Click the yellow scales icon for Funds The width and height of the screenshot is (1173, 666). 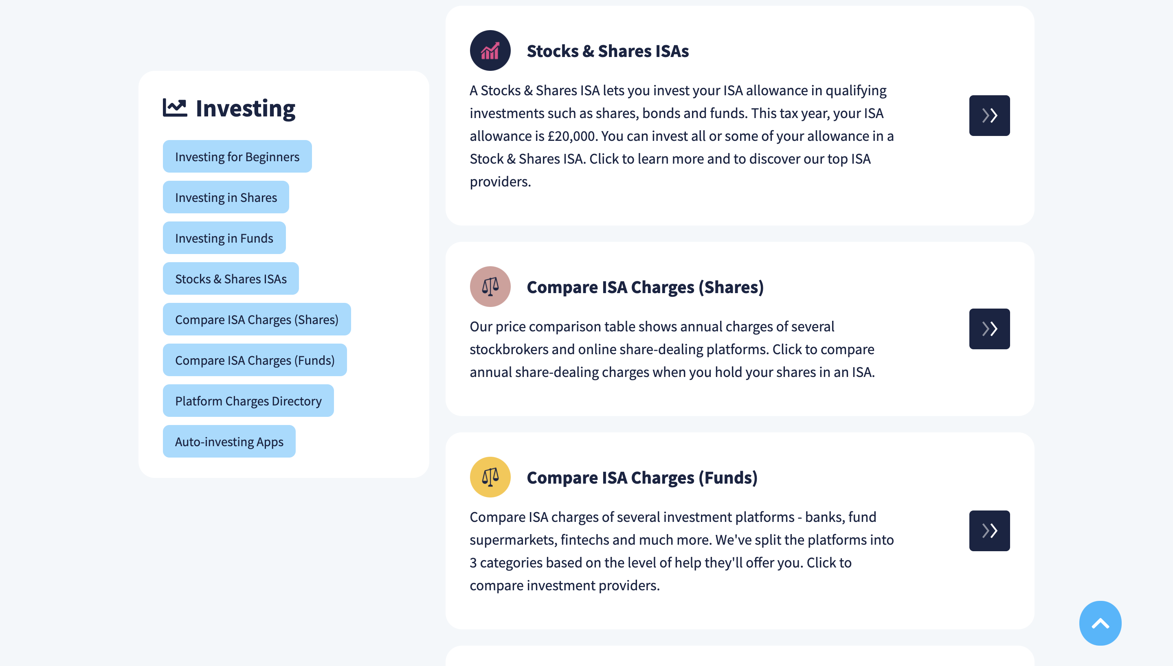coord(490,477)
